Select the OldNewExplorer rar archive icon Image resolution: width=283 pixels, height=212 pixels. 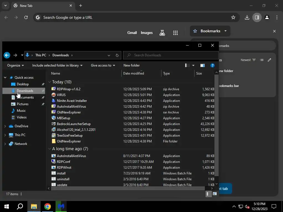53,112
